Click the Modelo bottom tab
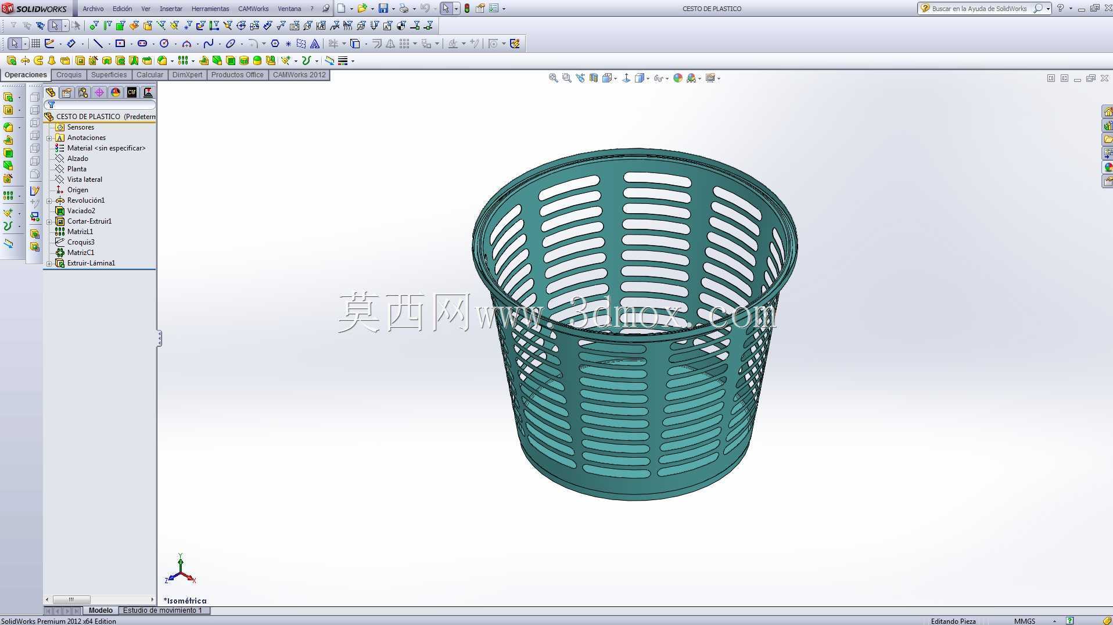 click(x=100, y=610)
